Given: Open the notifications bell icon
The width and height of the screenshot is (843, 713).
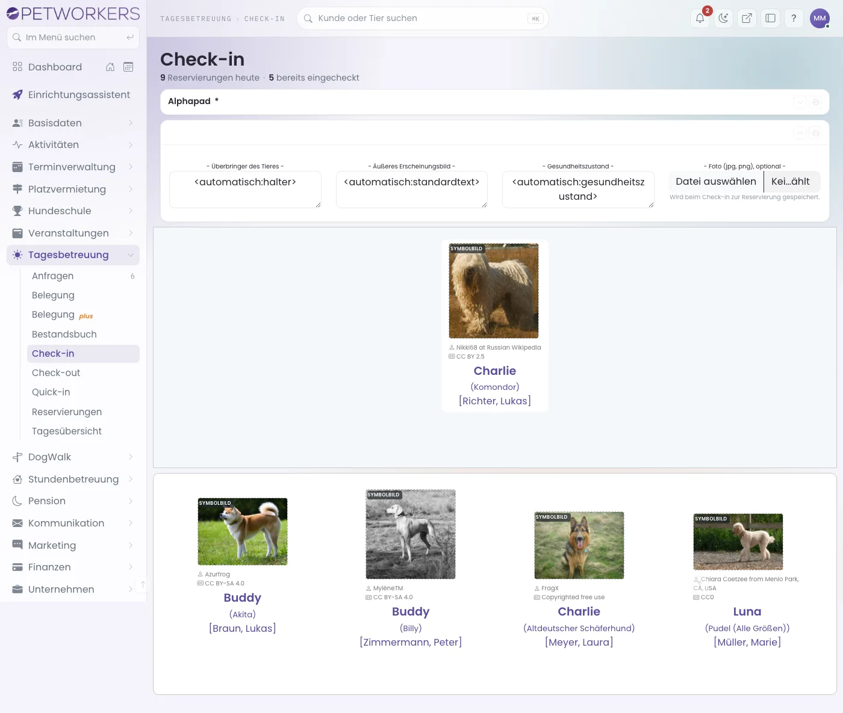Looking at the screenshot, I should pos(700,18).
